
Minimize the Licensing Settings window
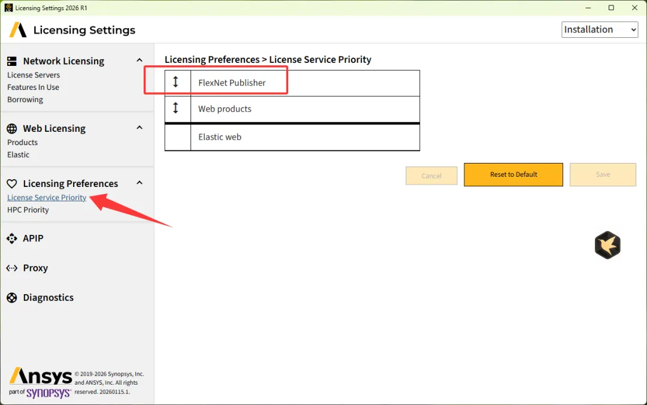coord(588,7)
